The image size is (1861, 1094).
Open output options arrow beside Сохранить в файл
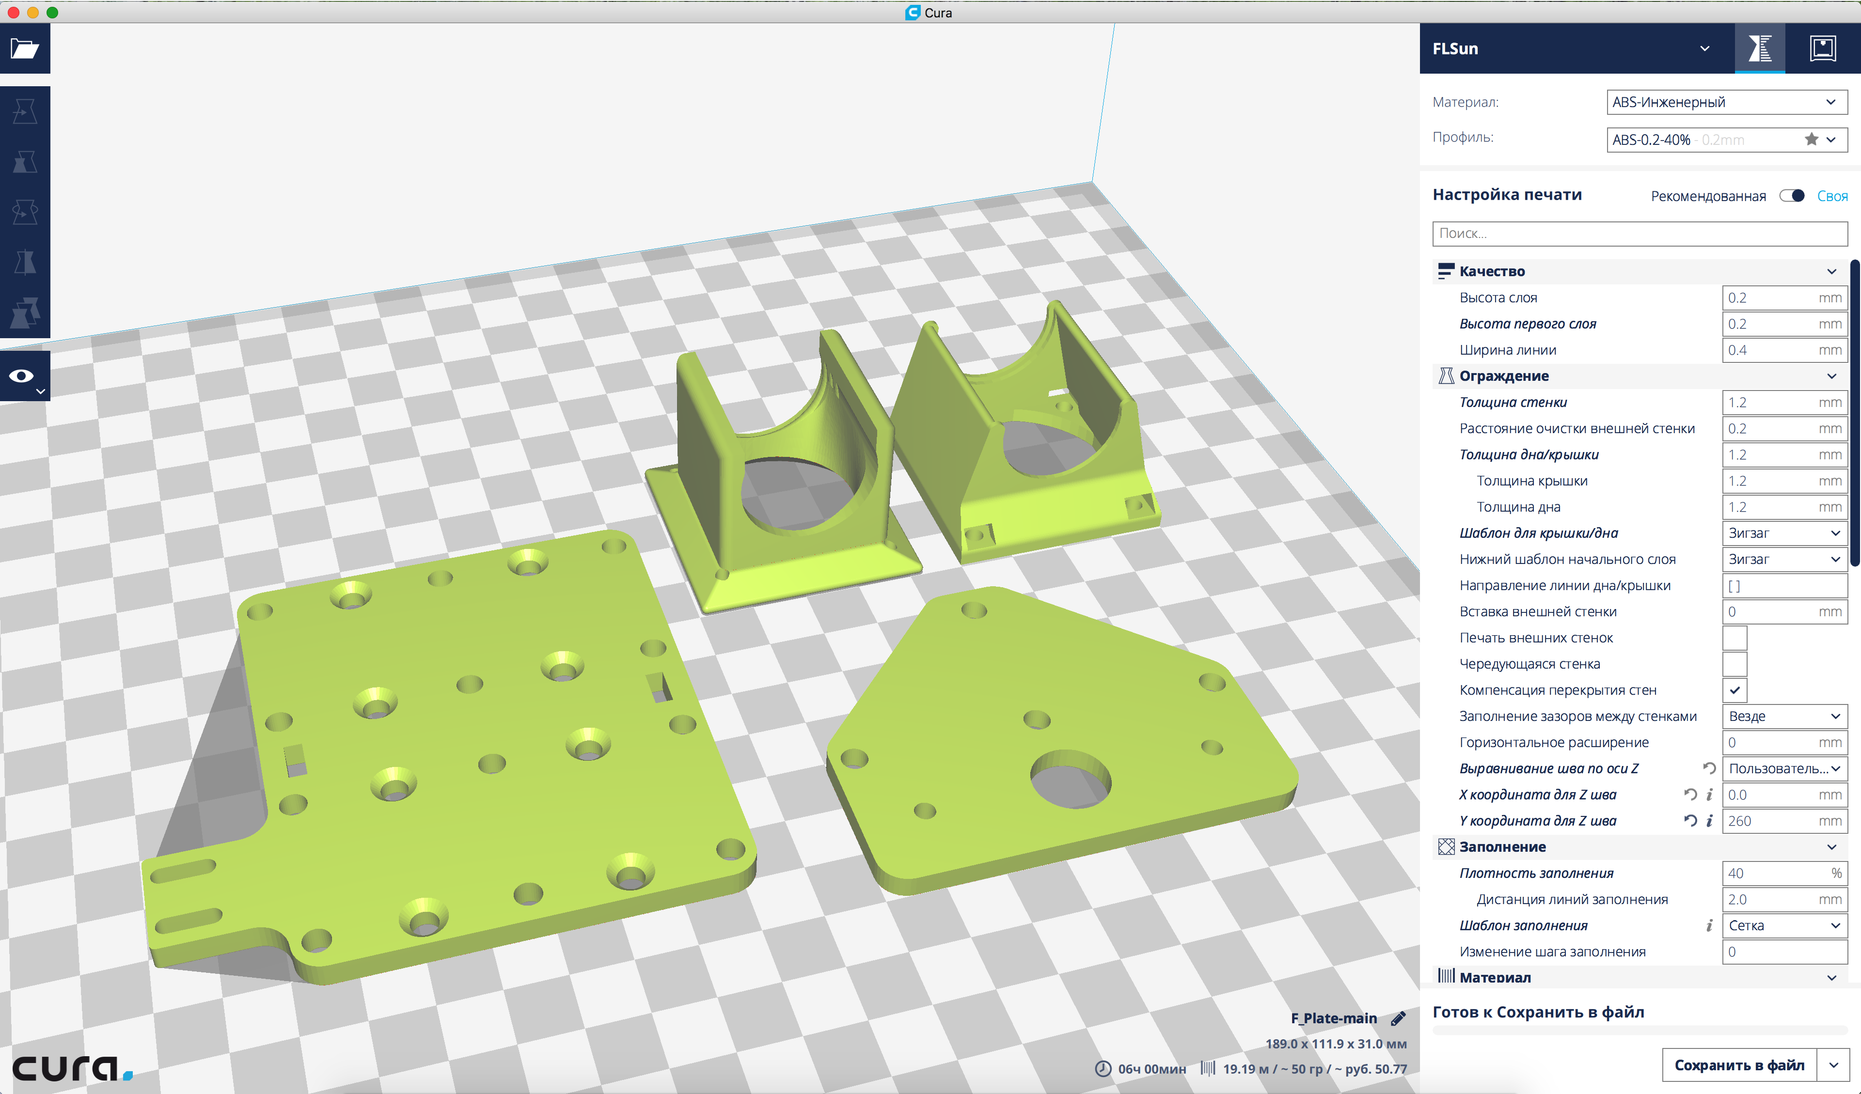(1834, 1065)
